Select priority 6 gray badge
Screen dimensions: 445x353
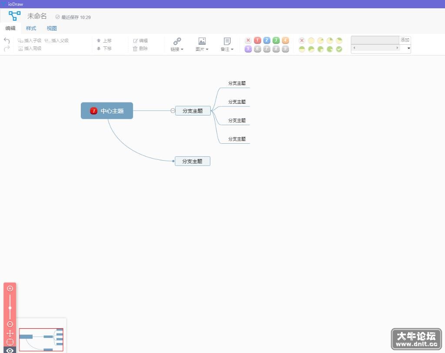click(257, 49)
